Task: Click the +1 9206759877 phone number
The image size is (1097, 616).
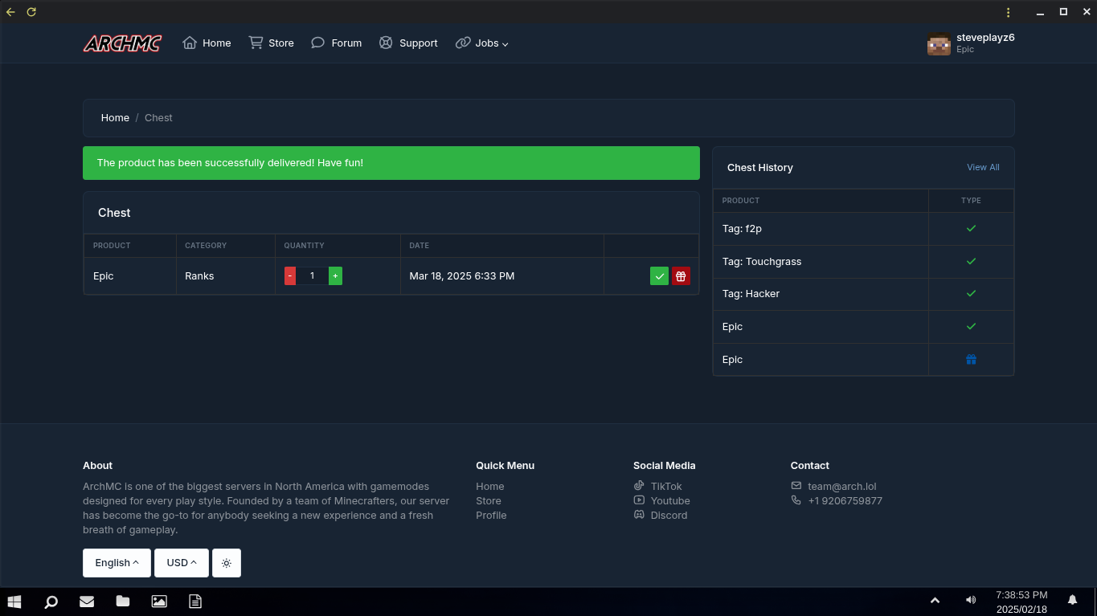Action: (x=837, y=501)
